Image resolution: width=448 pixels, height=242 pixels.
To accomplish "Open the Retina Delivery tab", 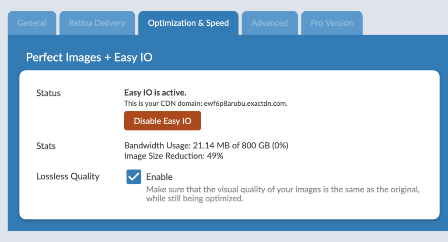I will (97, 23).
